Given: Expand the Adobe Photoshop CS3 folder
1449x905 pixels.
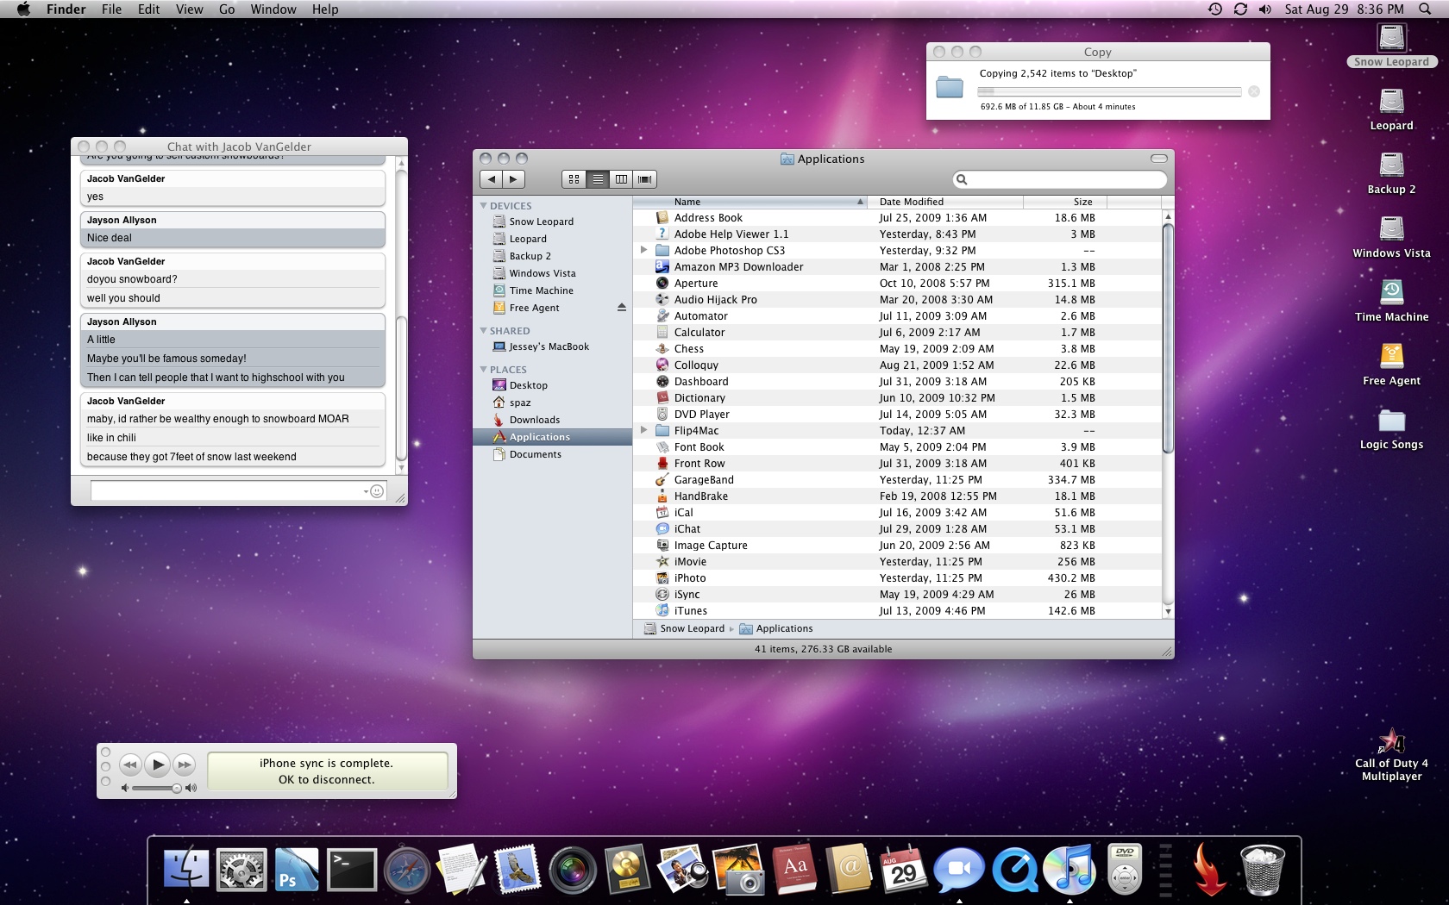Looking at the screenshot, I should click(x=643, y=251).
